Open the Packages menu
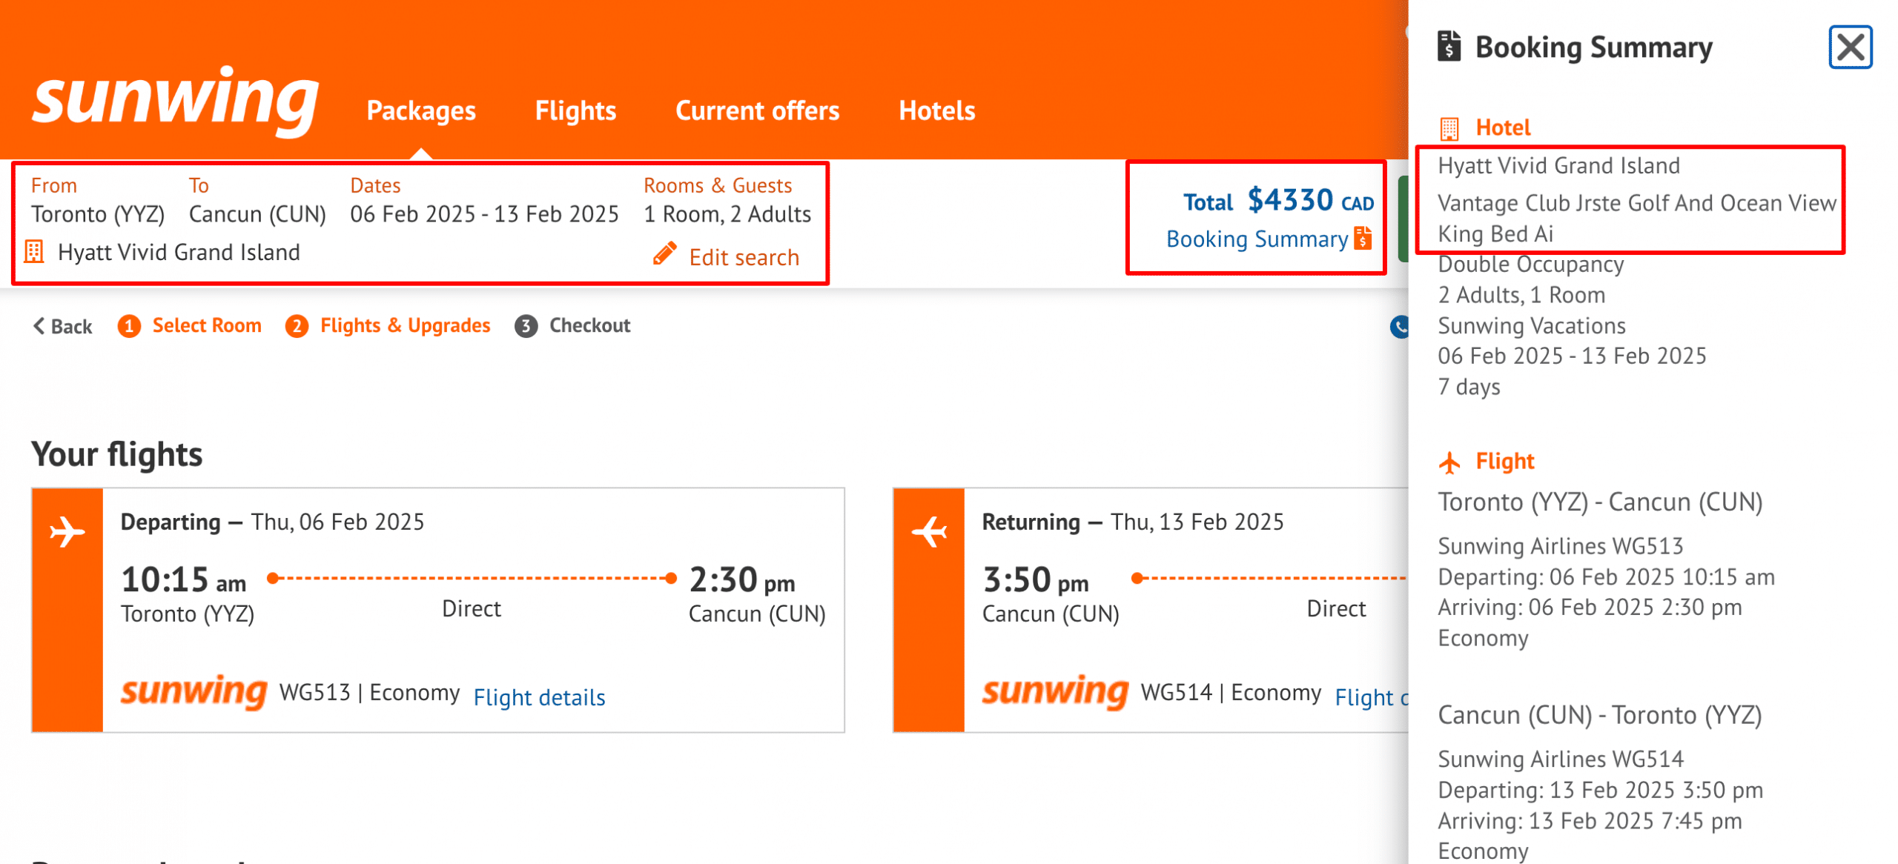1898x864 pixels. click(x=421, y=110)
